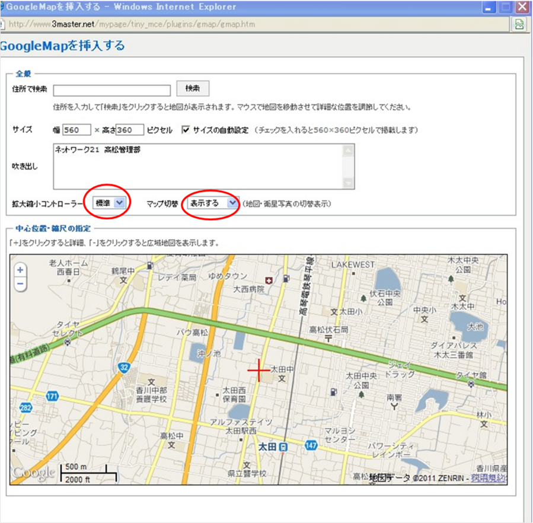Click the 太田中央公園 tree icon
The image size is (533, 523).
tap(361, 394)
